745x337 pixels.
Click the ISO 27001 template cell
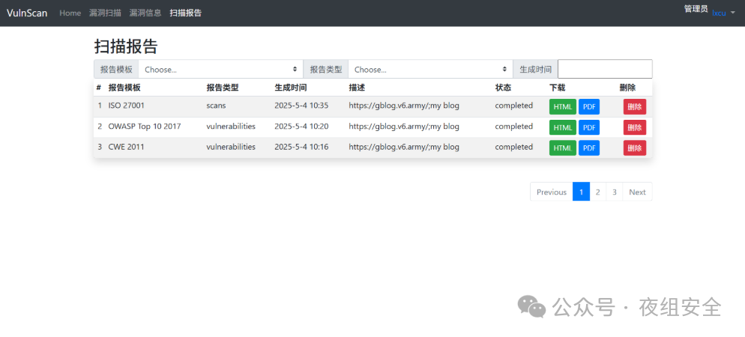click(127, 106)
